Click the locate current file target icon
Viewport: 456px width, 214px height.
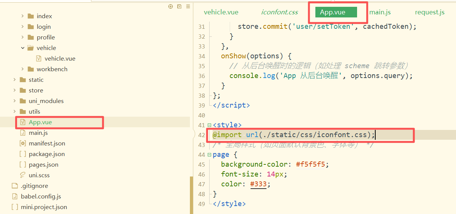click(171, 6)
